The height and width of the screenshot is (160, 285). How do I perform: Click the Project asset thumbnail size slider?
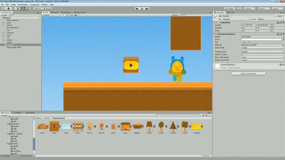tap(205, 156)
